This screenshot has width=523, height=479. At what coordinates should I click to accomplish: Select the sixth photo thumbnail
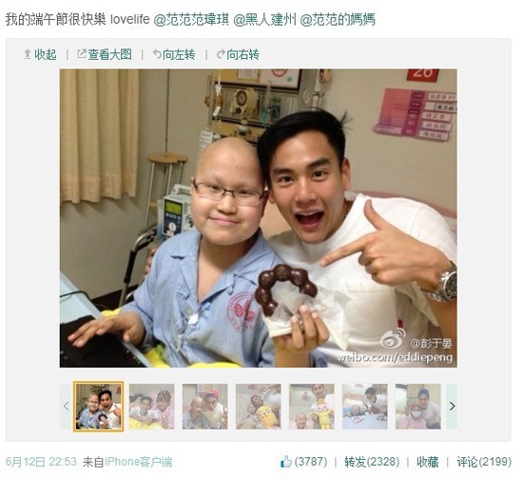tap(365, 407)
